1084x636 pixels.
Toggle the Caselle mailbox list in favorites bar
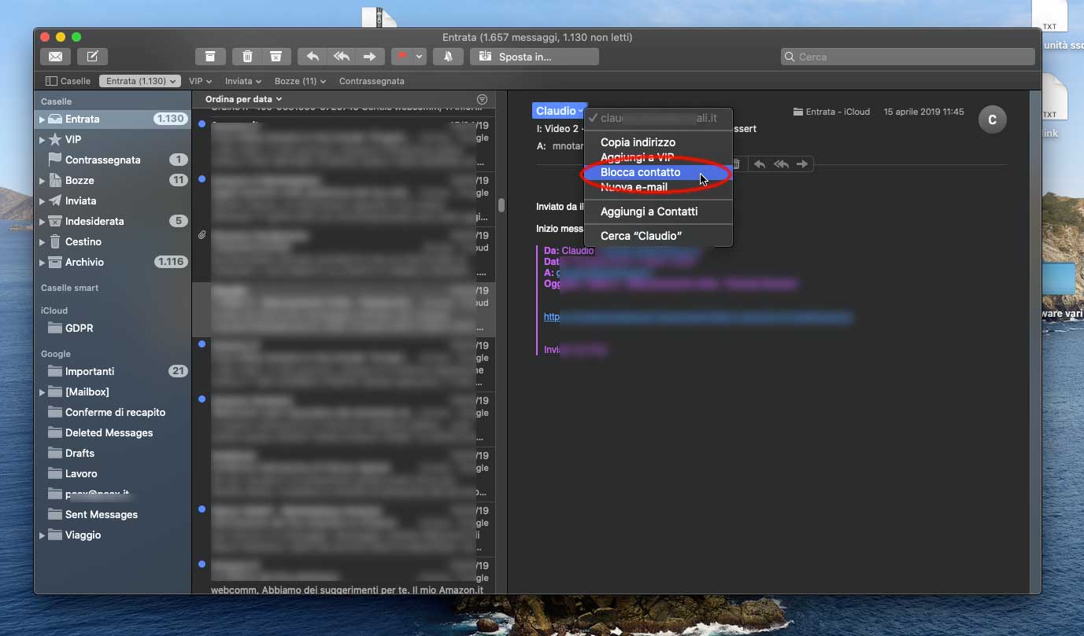pos(68,81)
